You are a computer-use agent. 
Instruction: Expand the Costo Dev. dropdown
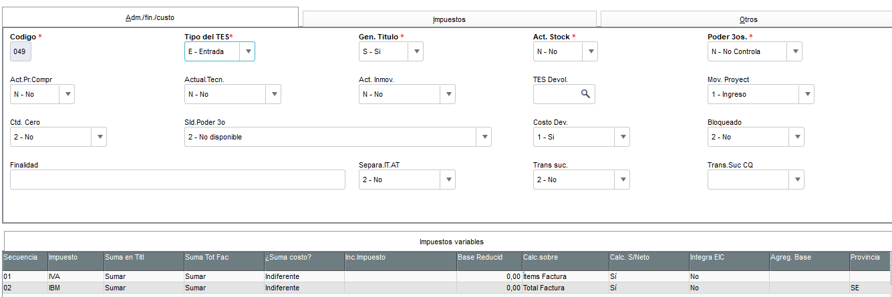coord(622,137)
